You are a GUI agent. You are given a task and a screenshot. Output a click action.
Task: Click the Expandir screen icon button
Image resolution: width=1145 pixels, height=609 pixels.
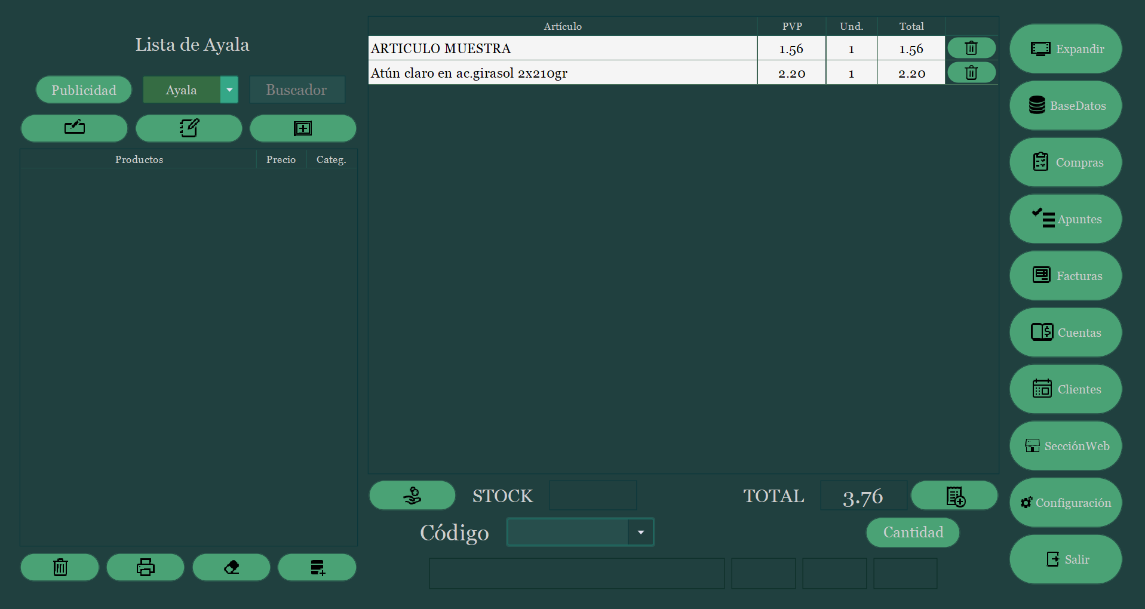[1066, 49]
